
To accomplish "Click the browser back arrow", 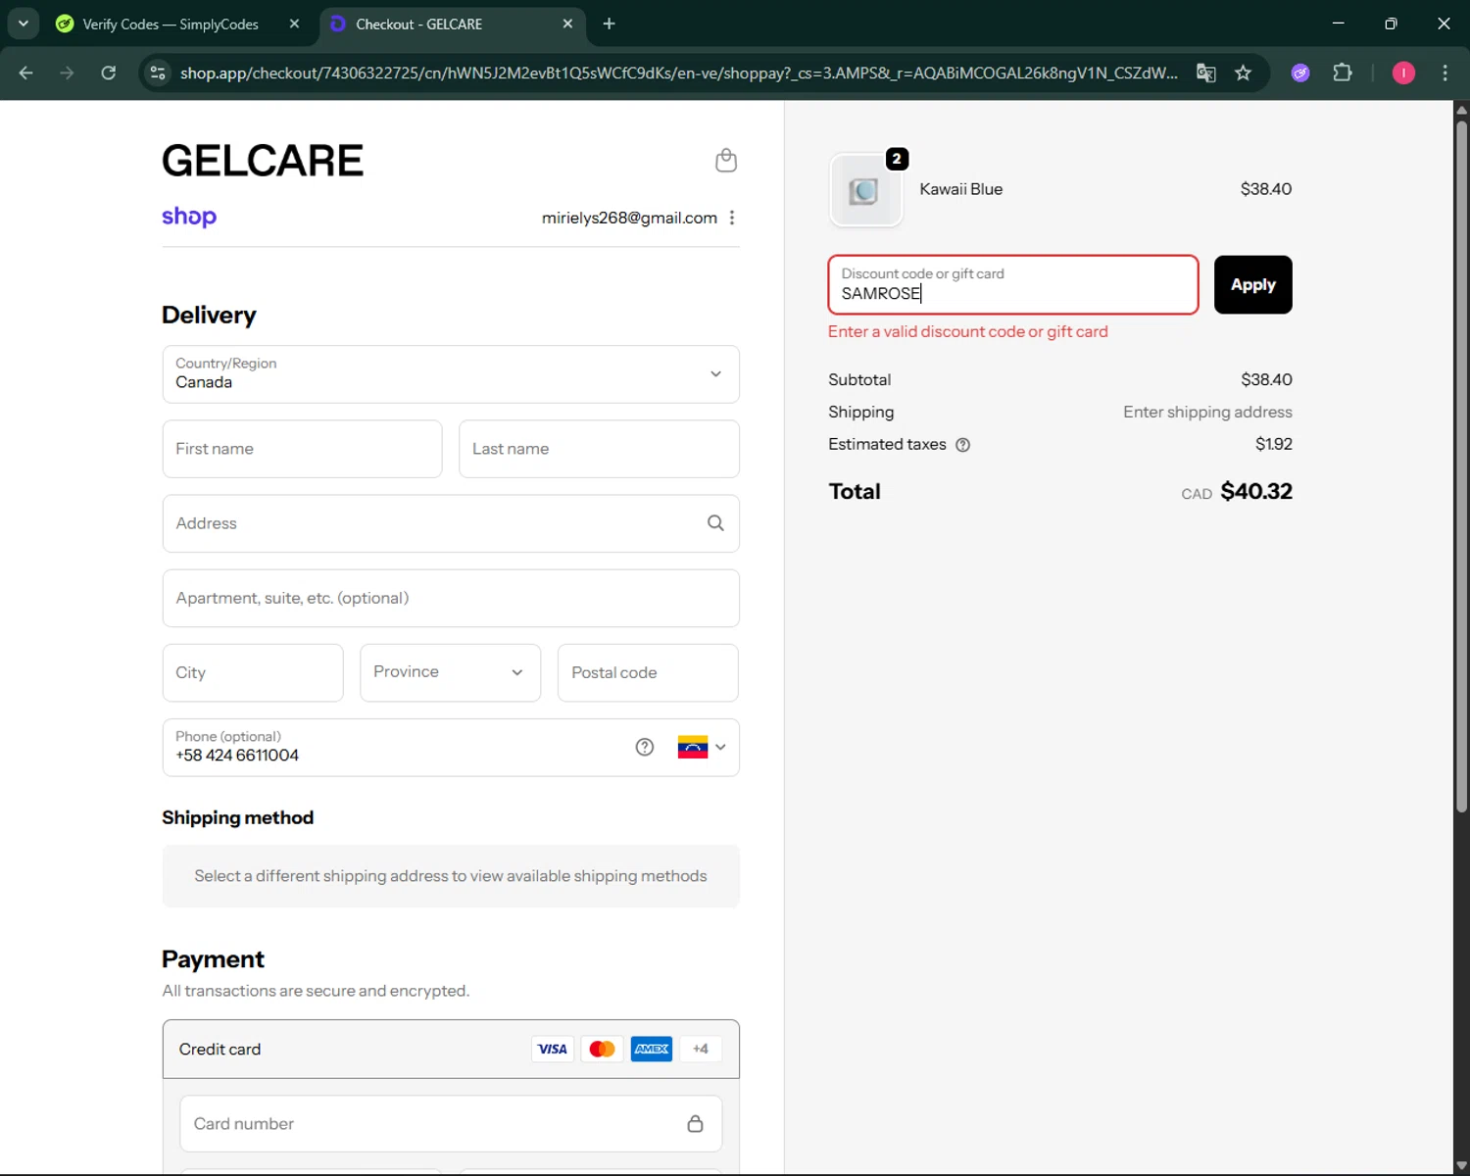I will [x=25, y=73].
